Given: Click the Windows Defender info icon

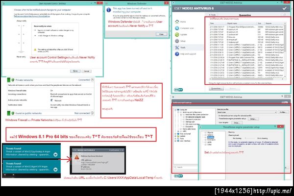Looking at the screenshot, I should click(109, 10).
